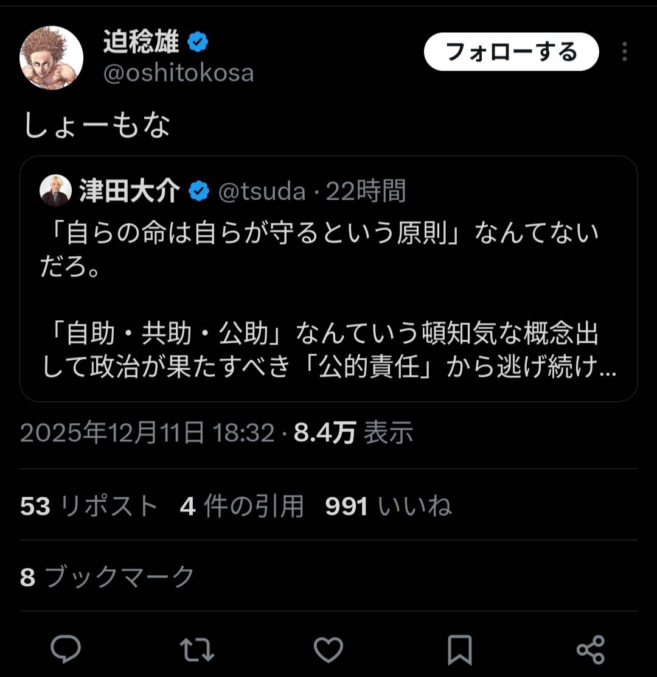Tap the repost arrows icon
Image resolution: width=657 pixels, height=677 pixels.
(198, 649)
